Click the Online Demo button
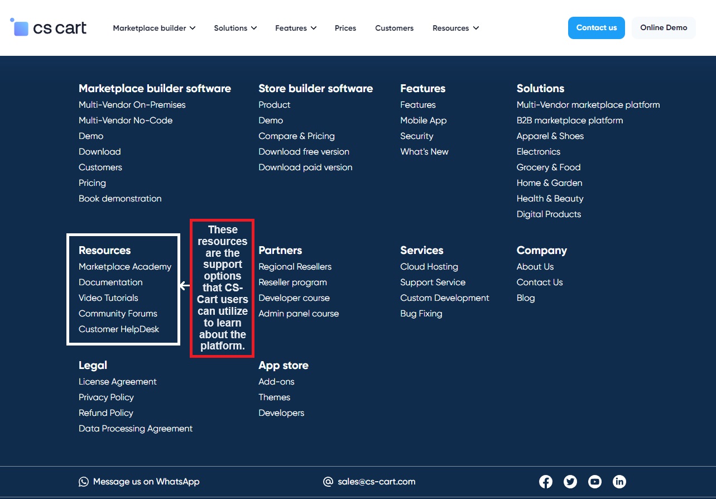The height and width of the screenshot is (499, 716). tap(664, 28)
